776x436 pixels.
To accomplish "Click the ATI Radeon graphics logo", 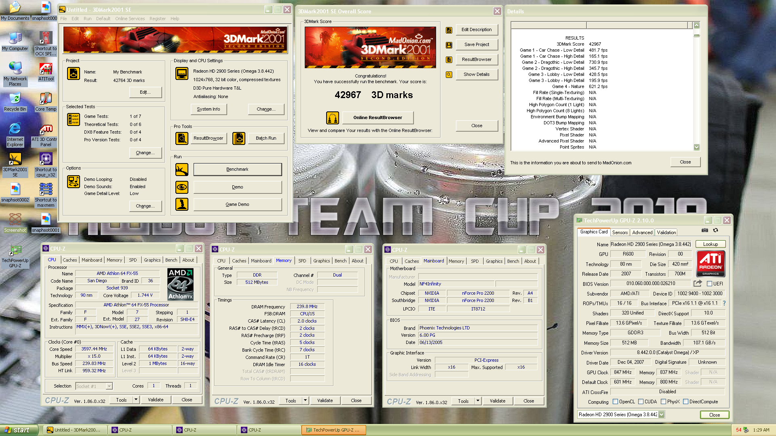I will [711, 263].
